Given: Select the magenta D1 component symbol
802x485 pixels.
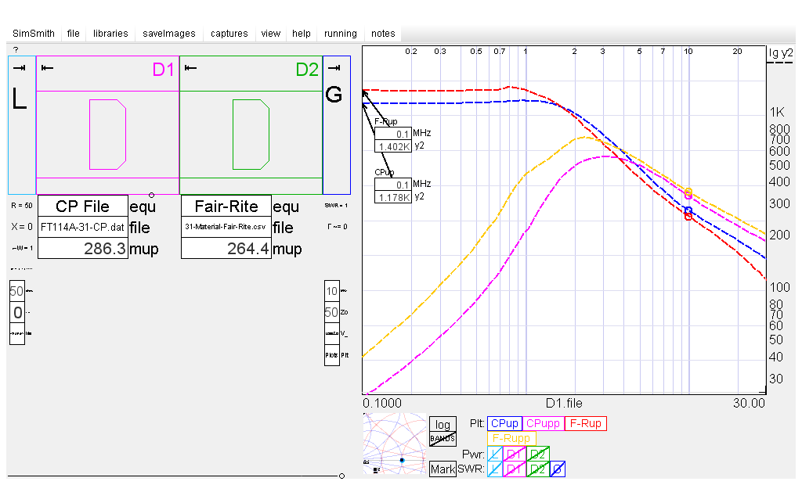Looking at the screenshot, I should pyautogui.click(x=107, y=135).
